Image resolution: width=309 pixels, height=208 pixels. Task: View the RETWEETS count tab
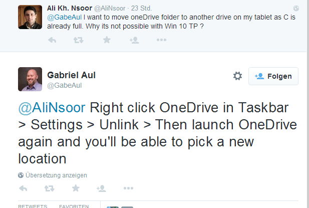tap(33, 206)
